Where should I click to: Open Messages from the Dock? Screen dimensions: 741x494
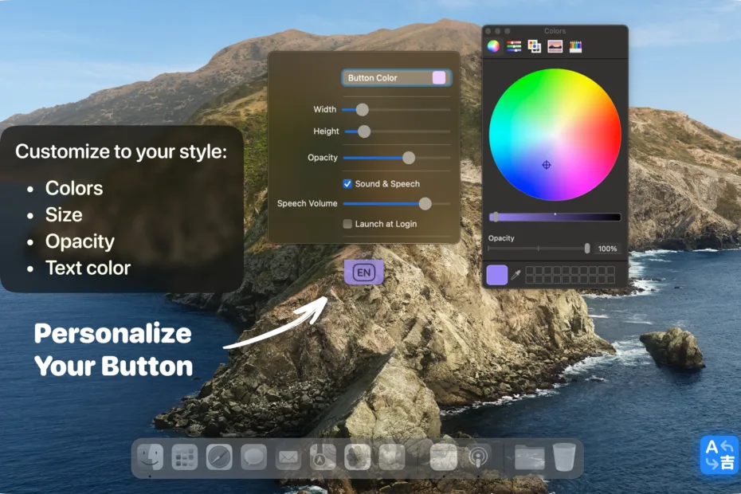coord(254,457)
